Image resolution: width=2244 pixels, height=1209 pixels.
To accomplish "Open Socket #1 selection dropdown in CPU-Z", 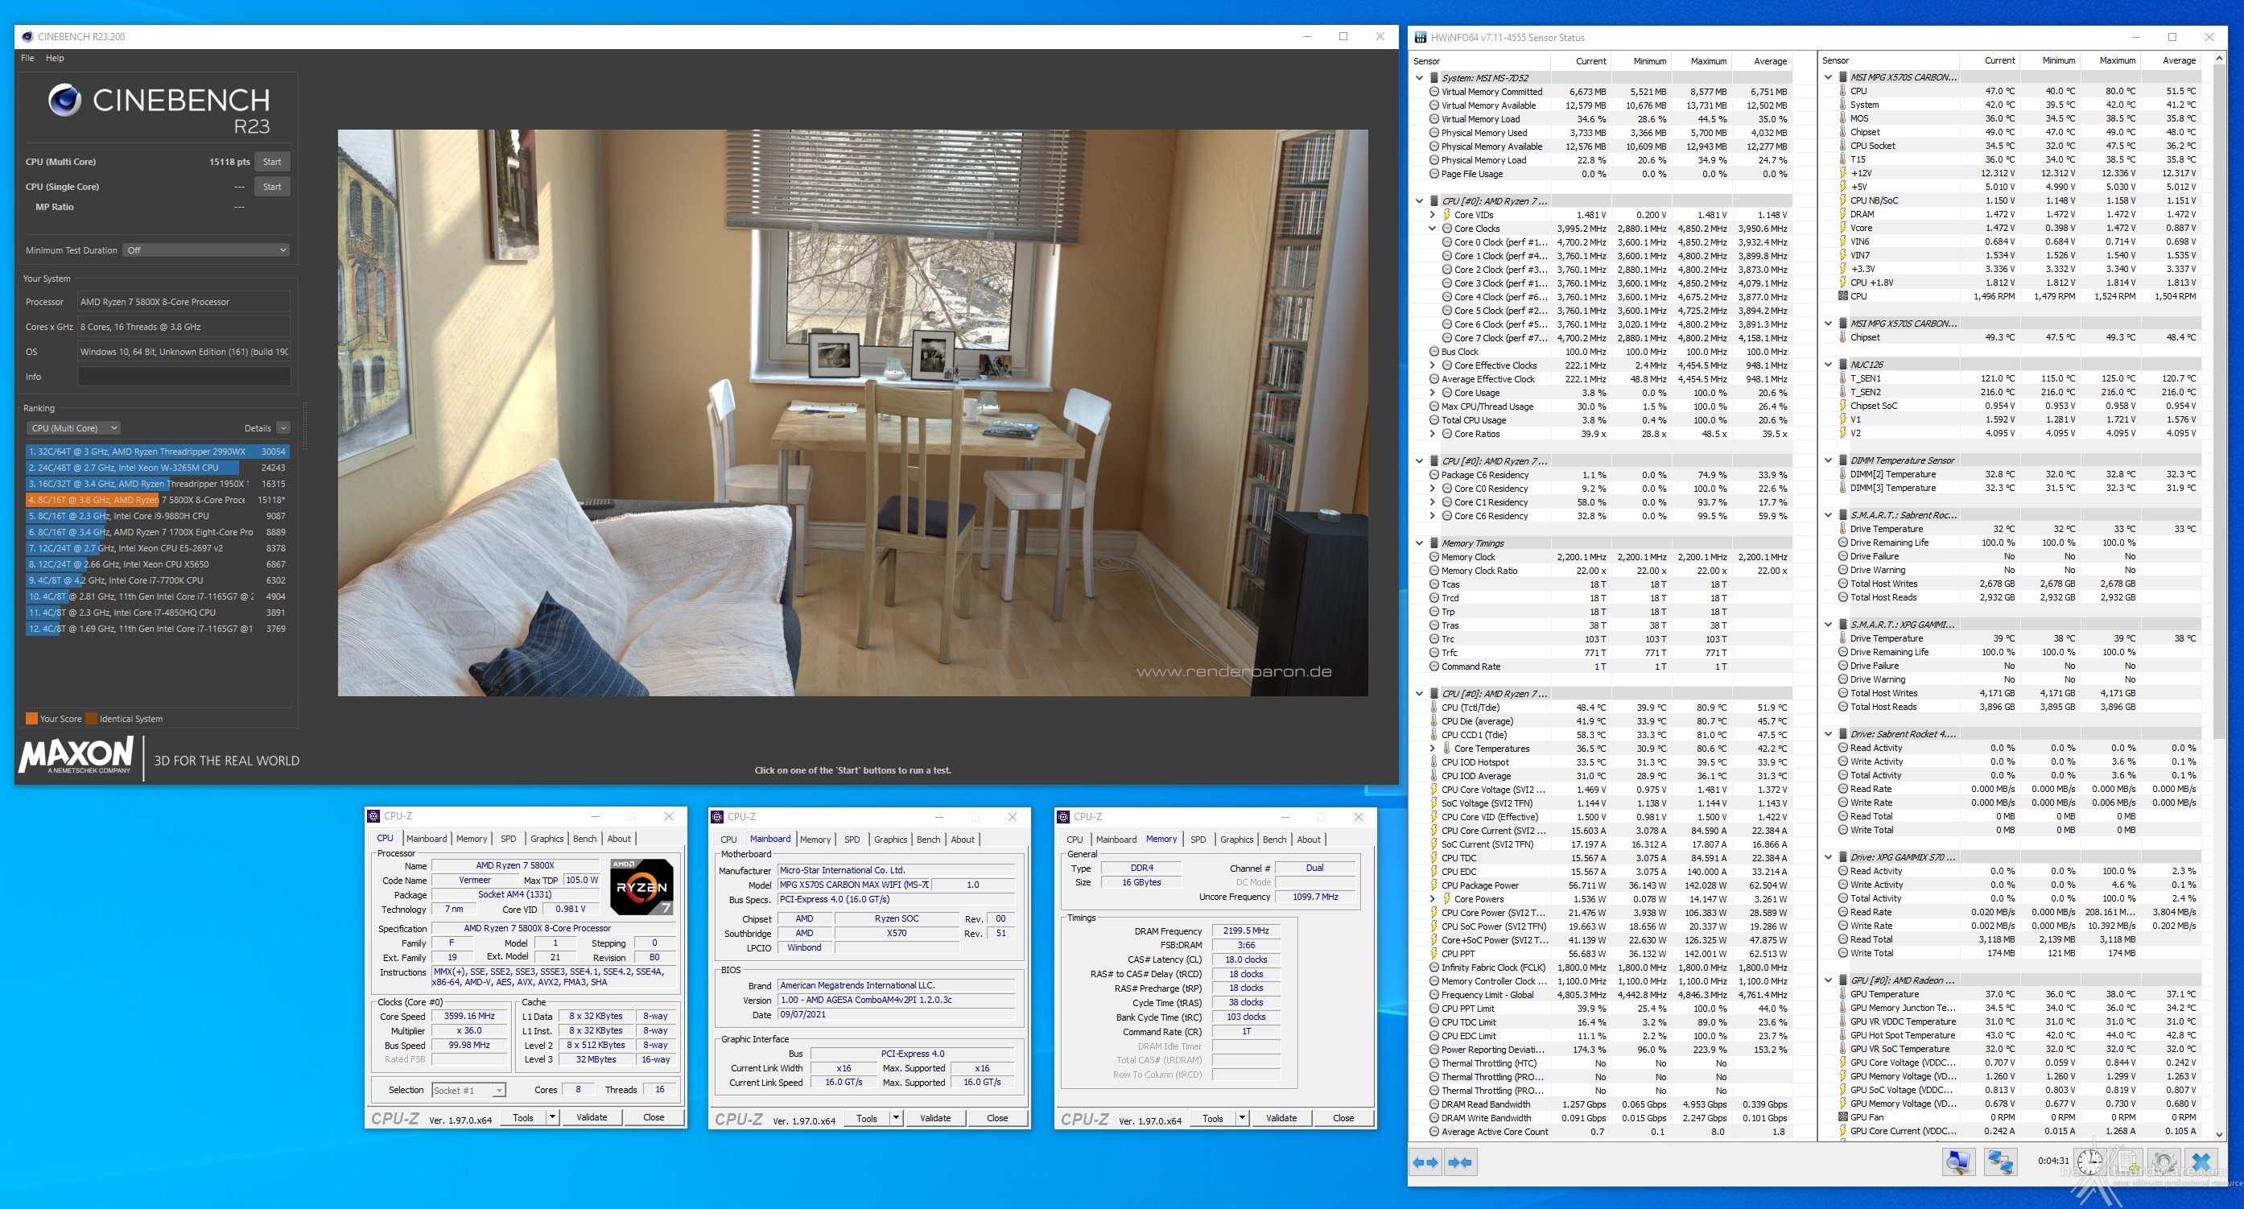I will pyautogui.click(x=468, y=1090).
